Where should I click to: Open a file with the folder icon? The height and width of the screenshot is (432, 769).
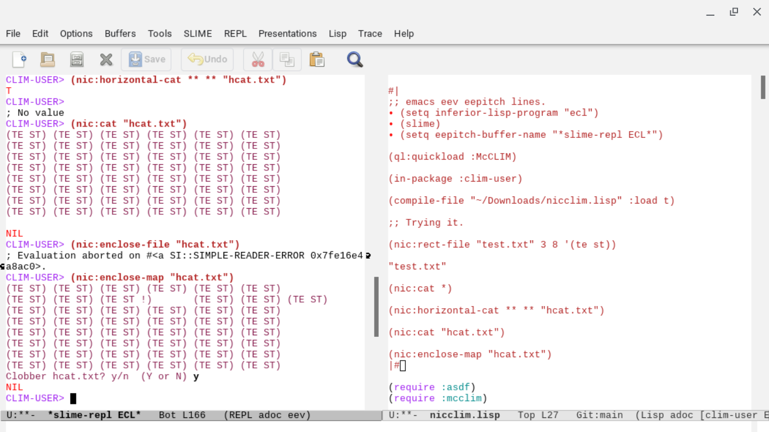point(47,59)
